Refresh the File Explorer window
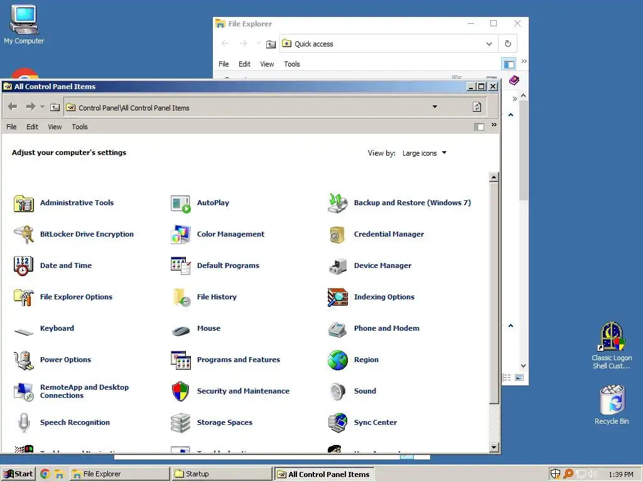Image resolution: width=643 pixels, height=482 pixels. (507, 44)
